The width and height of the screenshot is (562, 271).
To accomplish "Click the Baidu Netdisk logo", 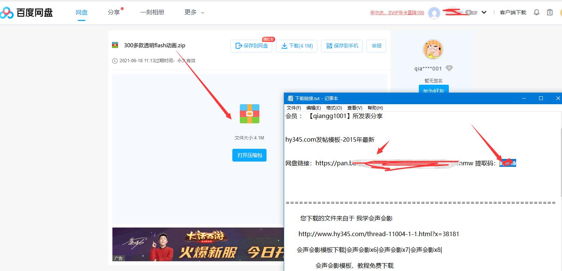I will click(x=26, y=12).
